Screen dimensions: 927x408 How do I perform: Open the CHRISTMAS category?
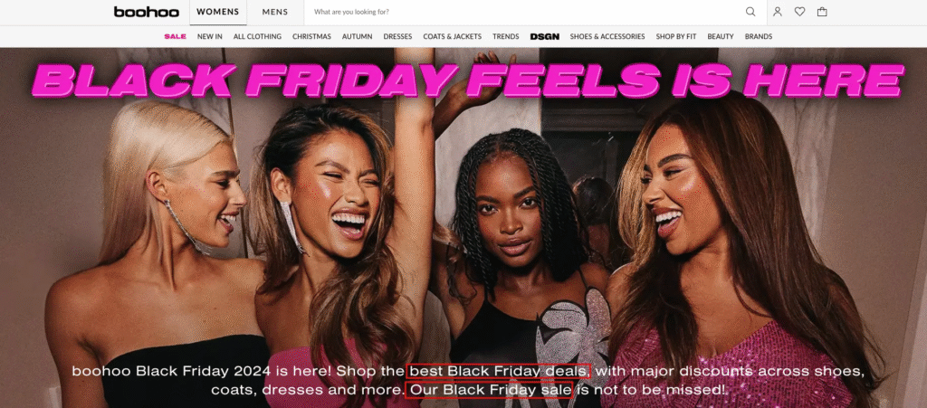[311, 36]
